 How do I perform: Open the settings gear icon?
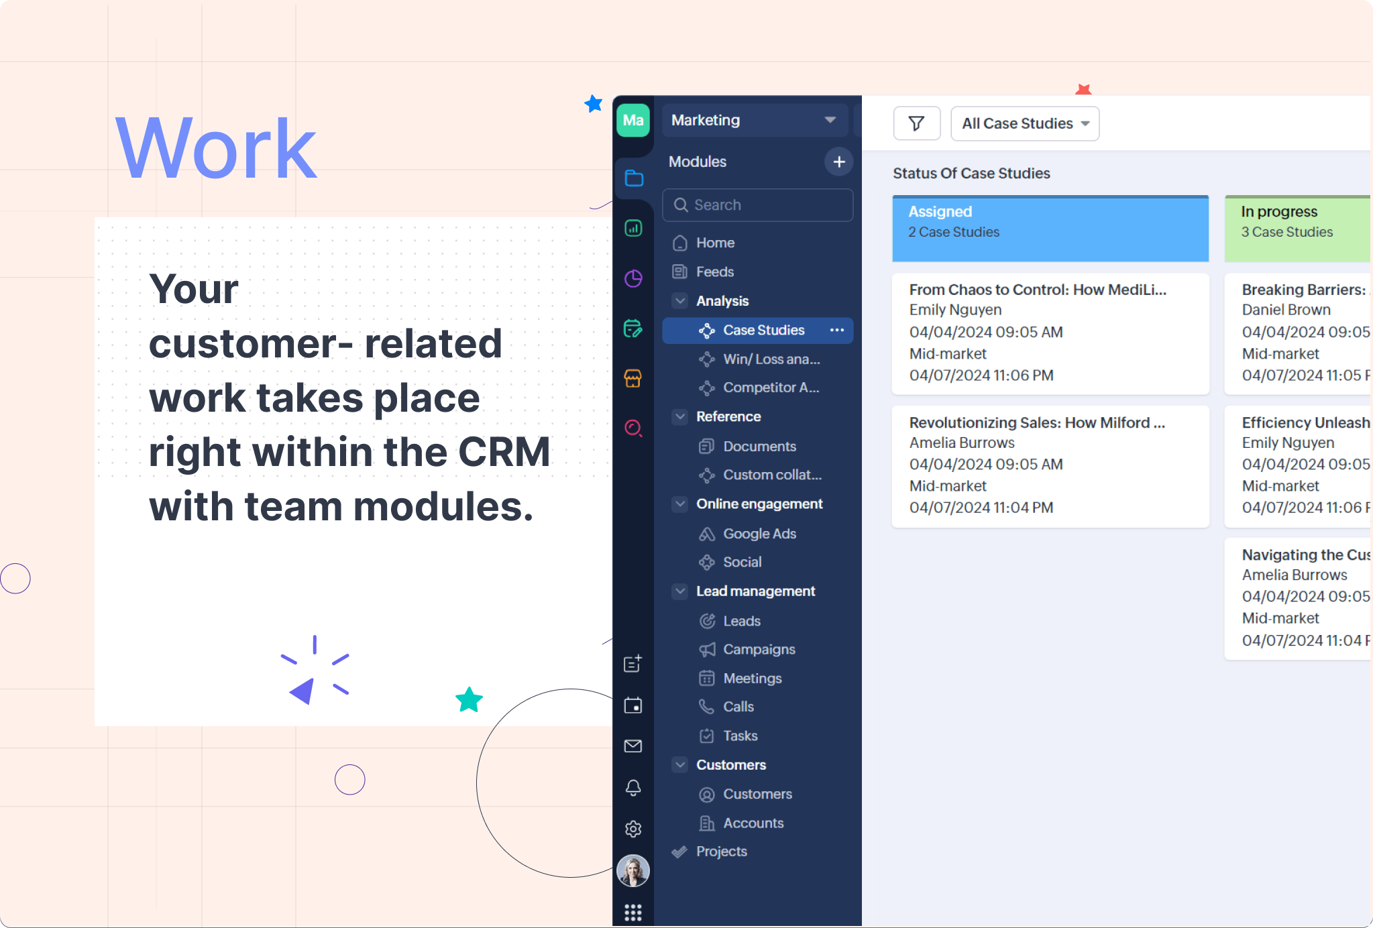click(633, 829)
